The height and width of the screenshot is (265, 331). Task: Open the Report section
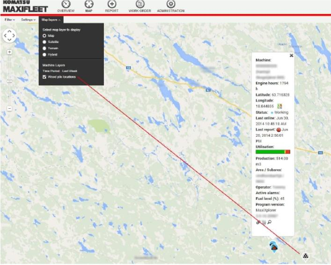[112, 7]
